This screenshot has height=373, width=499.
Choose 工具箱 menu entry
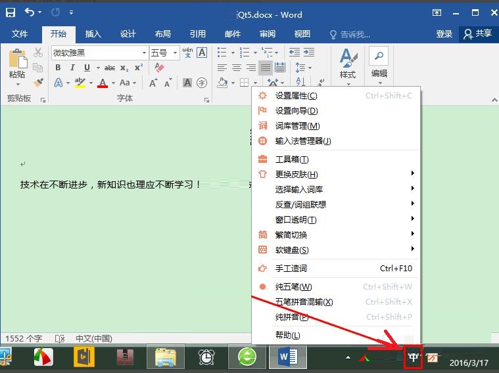336,160
